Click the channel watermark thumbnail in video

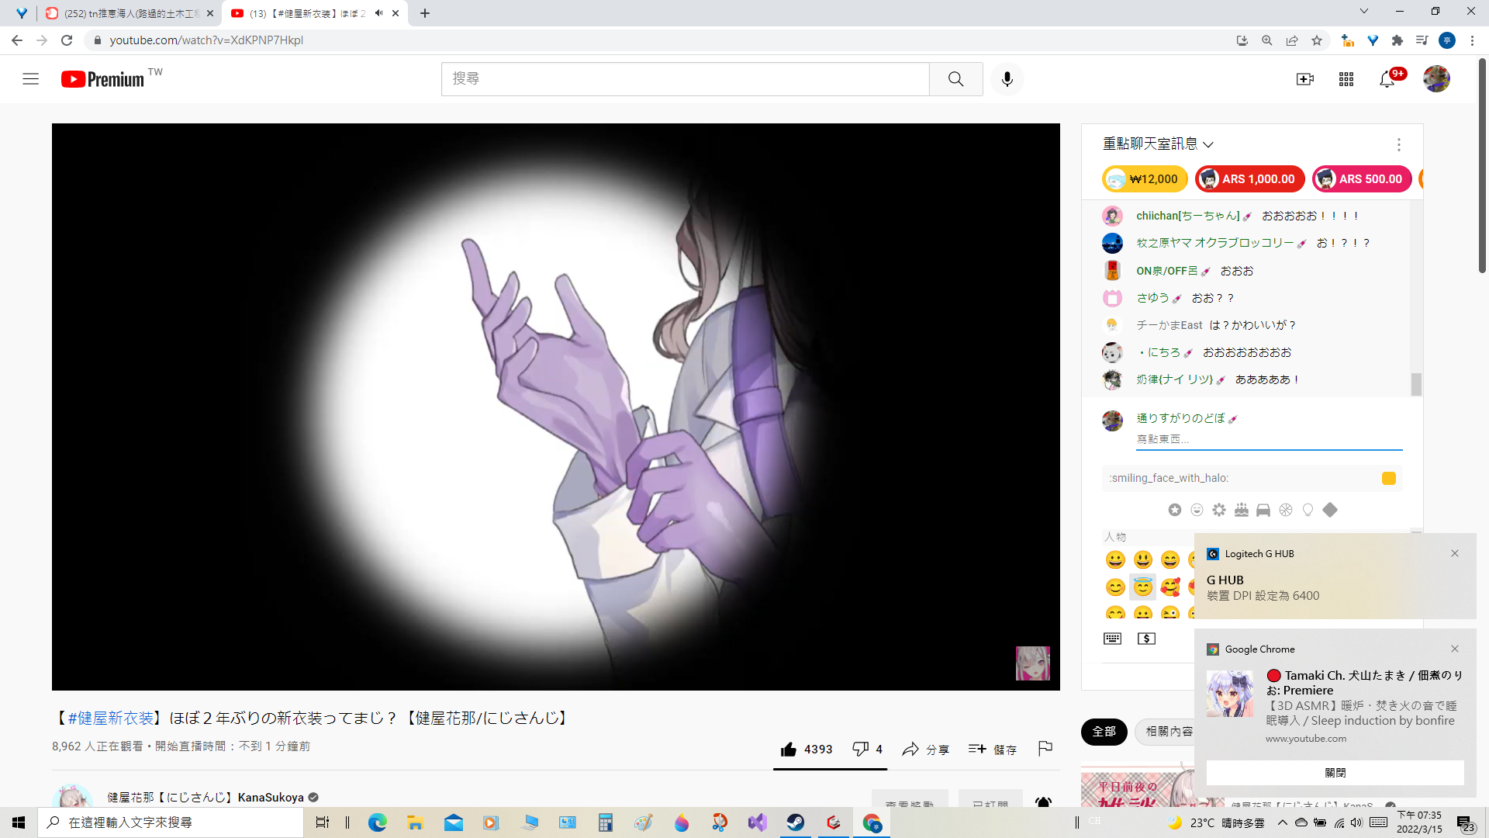tap(1032, 663)
